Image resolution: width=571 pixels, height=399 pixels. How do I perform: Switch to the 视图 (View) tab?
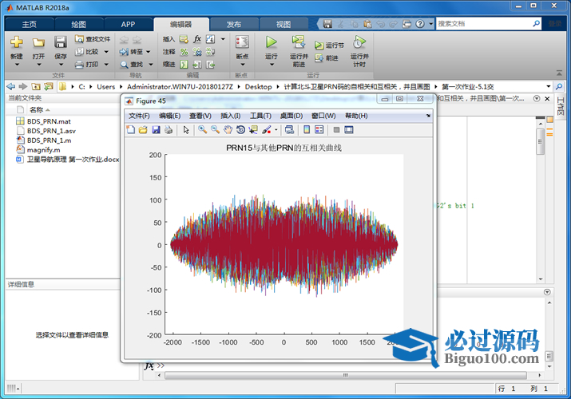(x=284, y=25)
